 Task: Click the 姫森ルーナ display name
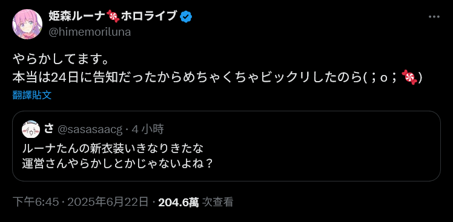[76, 17]
